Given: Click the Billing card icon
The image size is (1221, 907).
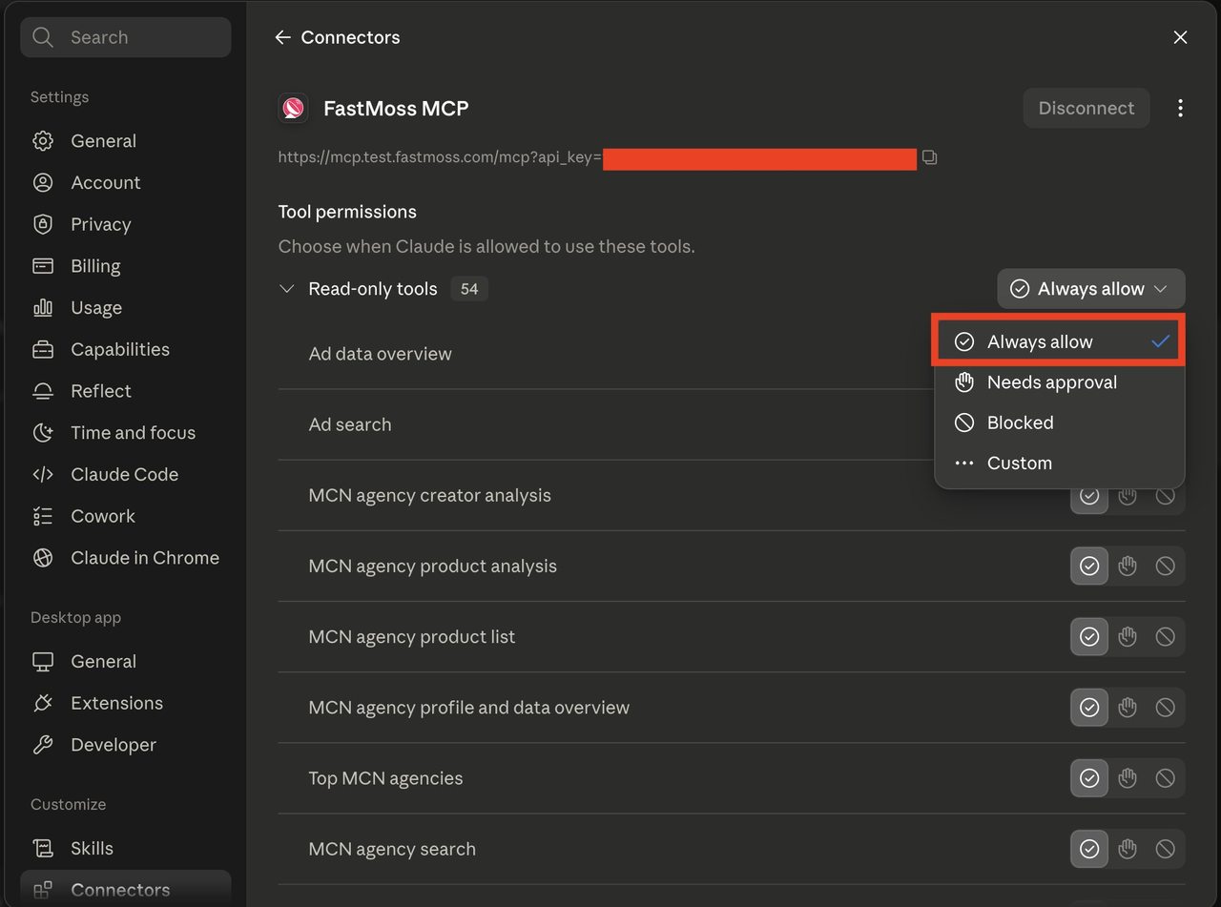Looking at the screenshot, I should 43,266.
